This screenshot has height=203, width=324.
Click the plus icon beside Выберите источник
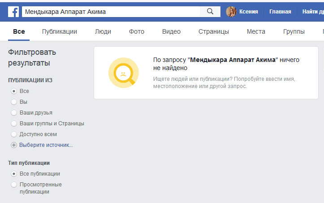pos(14,145)
